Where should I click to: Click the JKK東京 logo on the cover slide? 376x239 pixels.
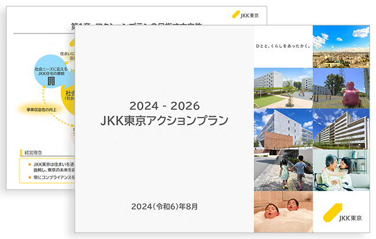(342, 213)
